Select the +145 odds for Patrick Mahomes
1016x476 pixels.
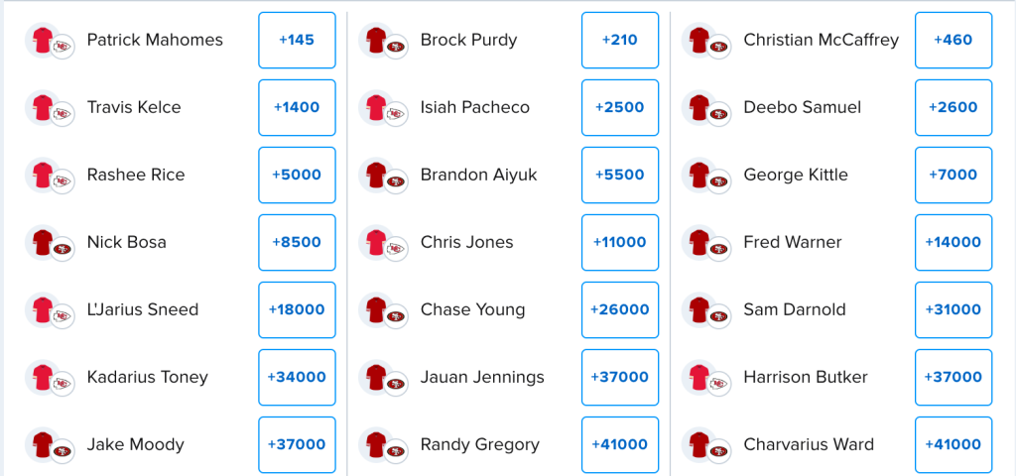(297, 40)
